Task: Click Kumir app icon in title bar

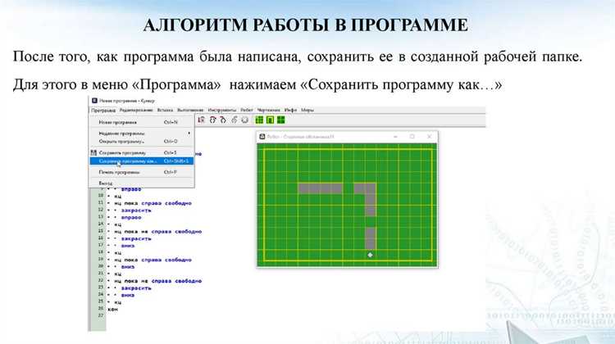Action: tap(94, 101)
